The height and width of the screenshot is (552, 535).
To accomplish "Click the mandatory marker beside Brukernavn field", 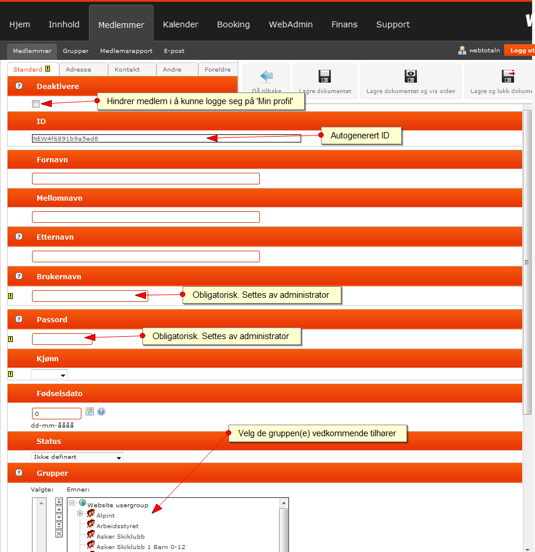I will (x=10, y=296).
